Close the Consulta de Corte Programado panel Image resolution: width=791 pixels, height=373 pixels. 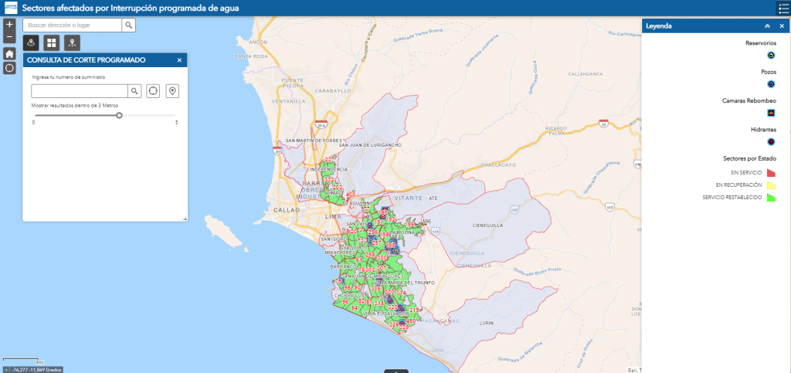point(179,59)
